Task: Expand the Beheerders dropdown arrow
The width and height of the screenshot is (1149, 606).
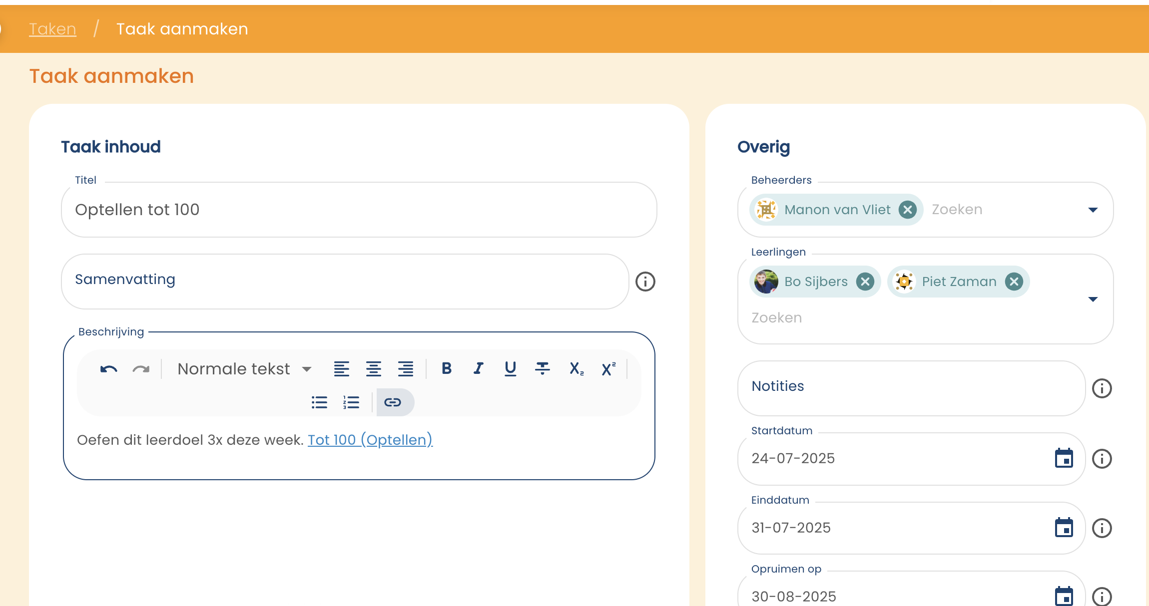Action: click(1093, 210)
